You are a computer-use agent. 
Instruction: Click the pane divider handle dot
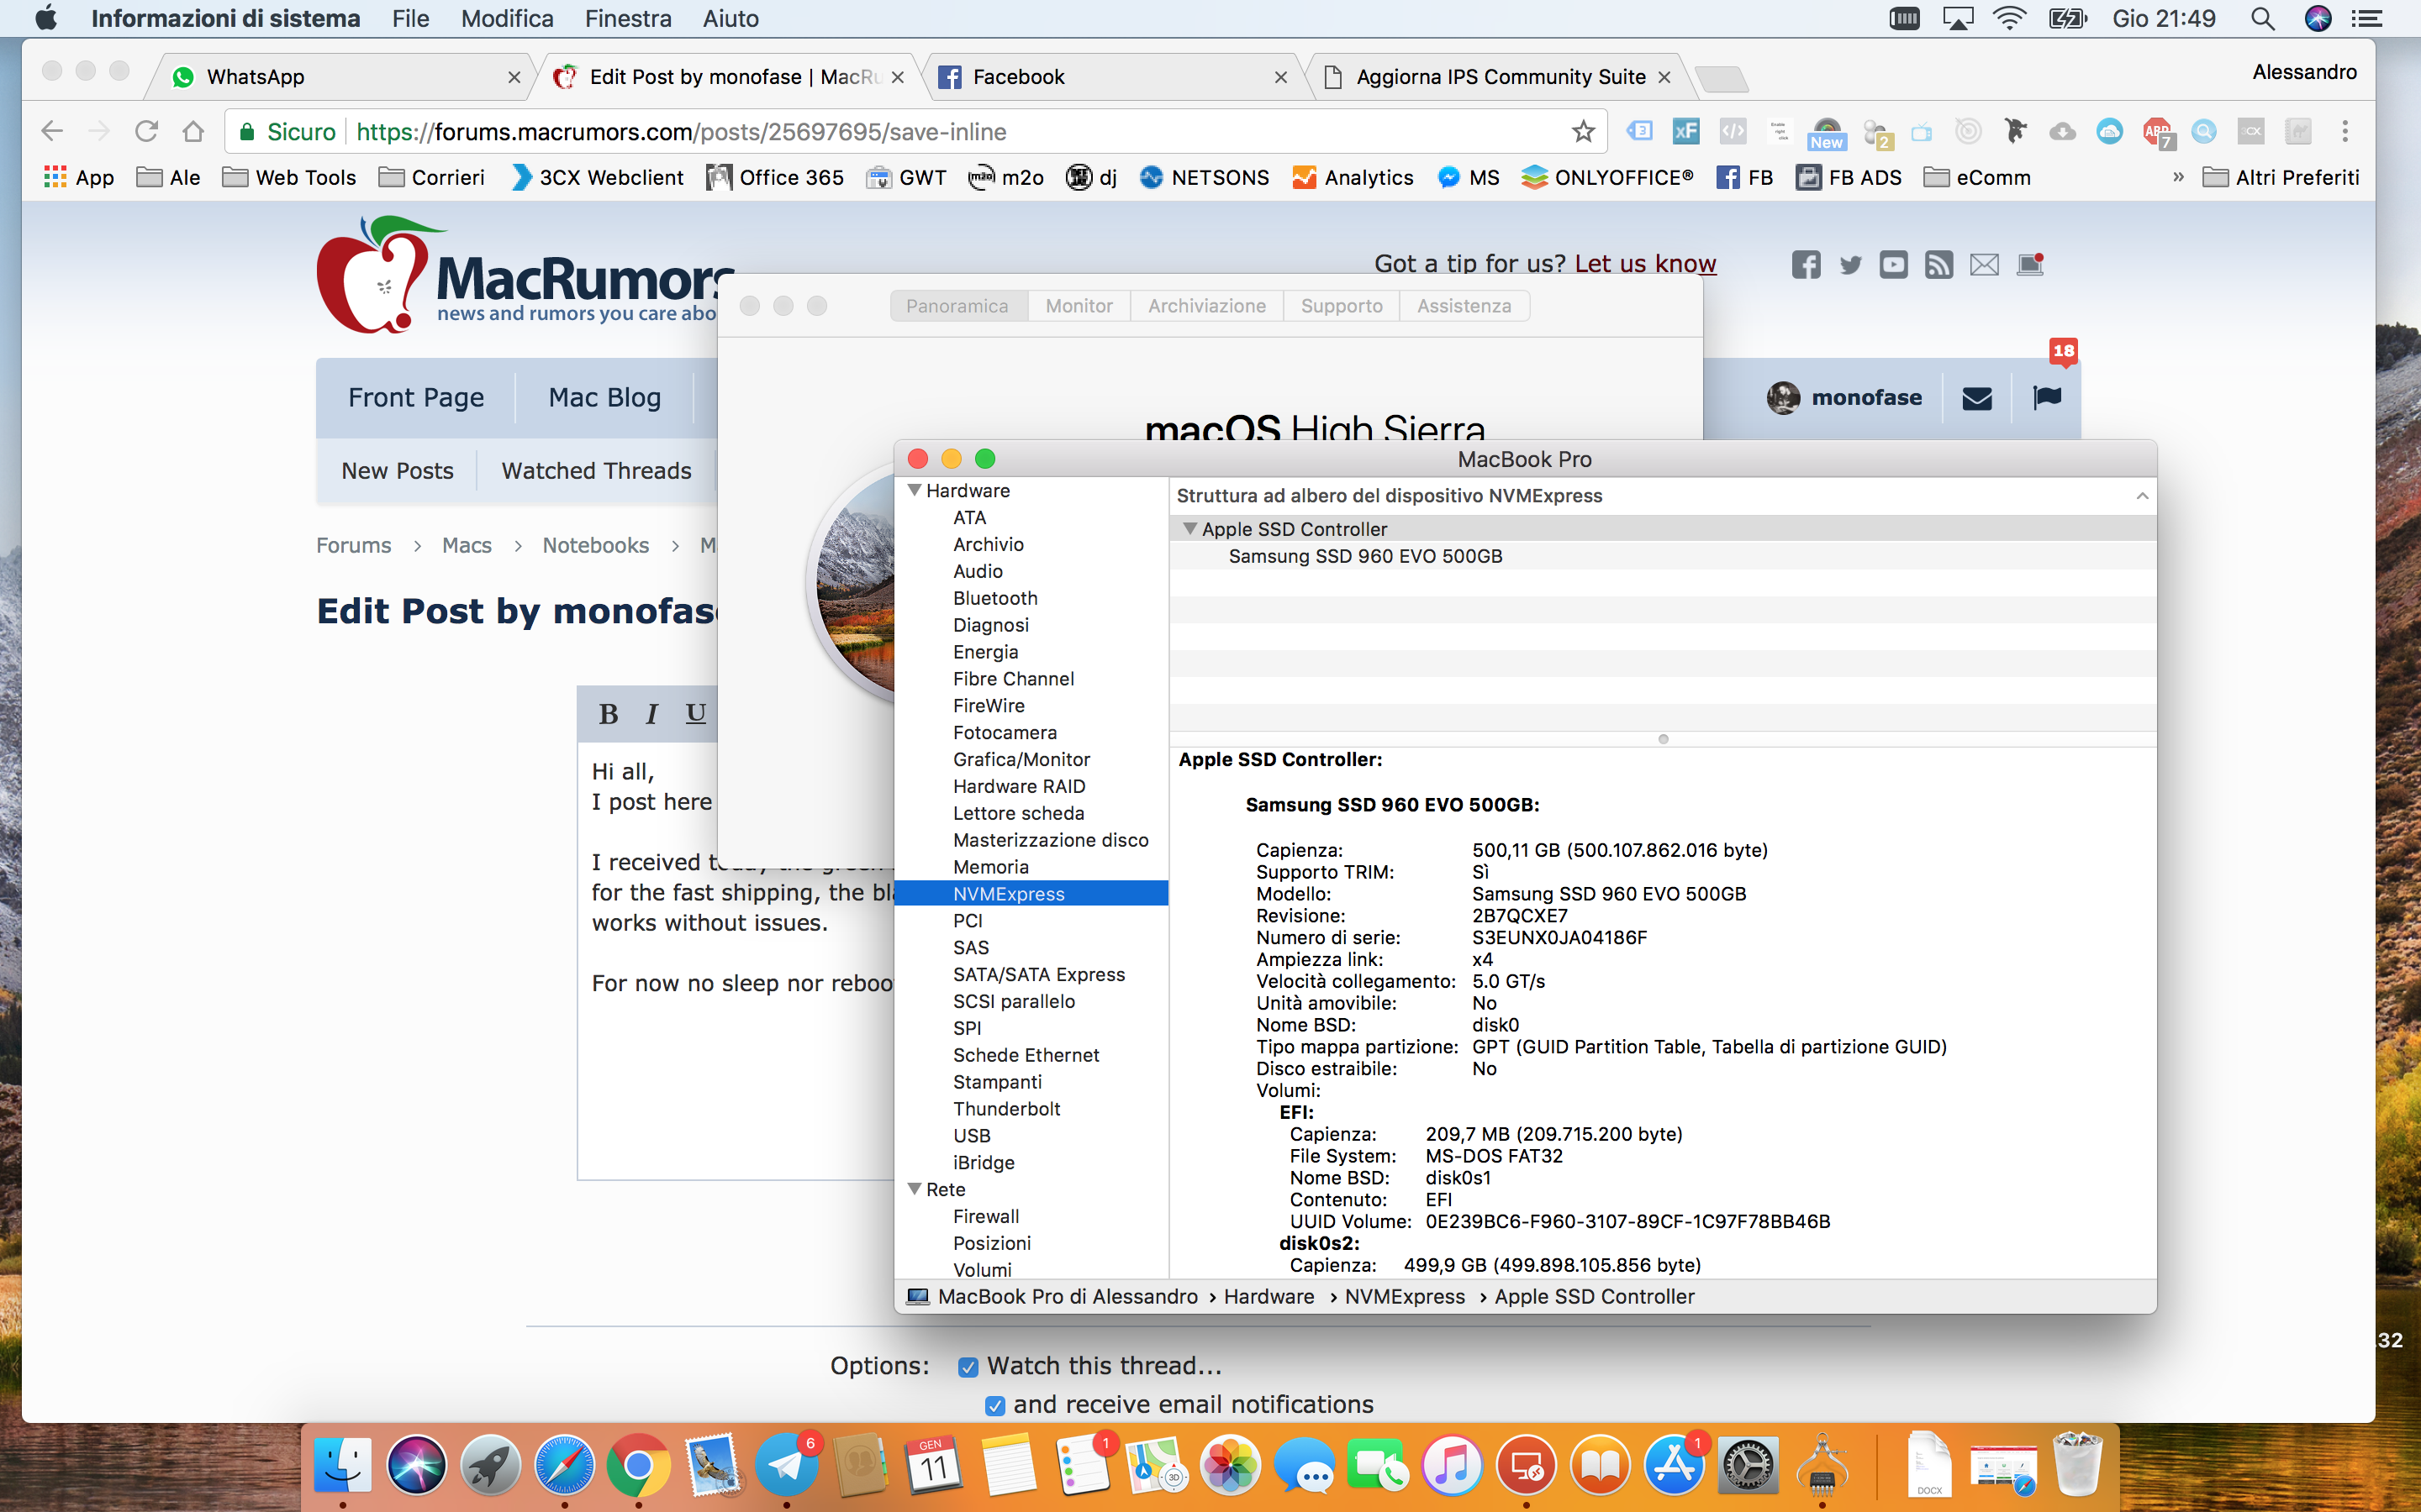(x=1663, y=739)
